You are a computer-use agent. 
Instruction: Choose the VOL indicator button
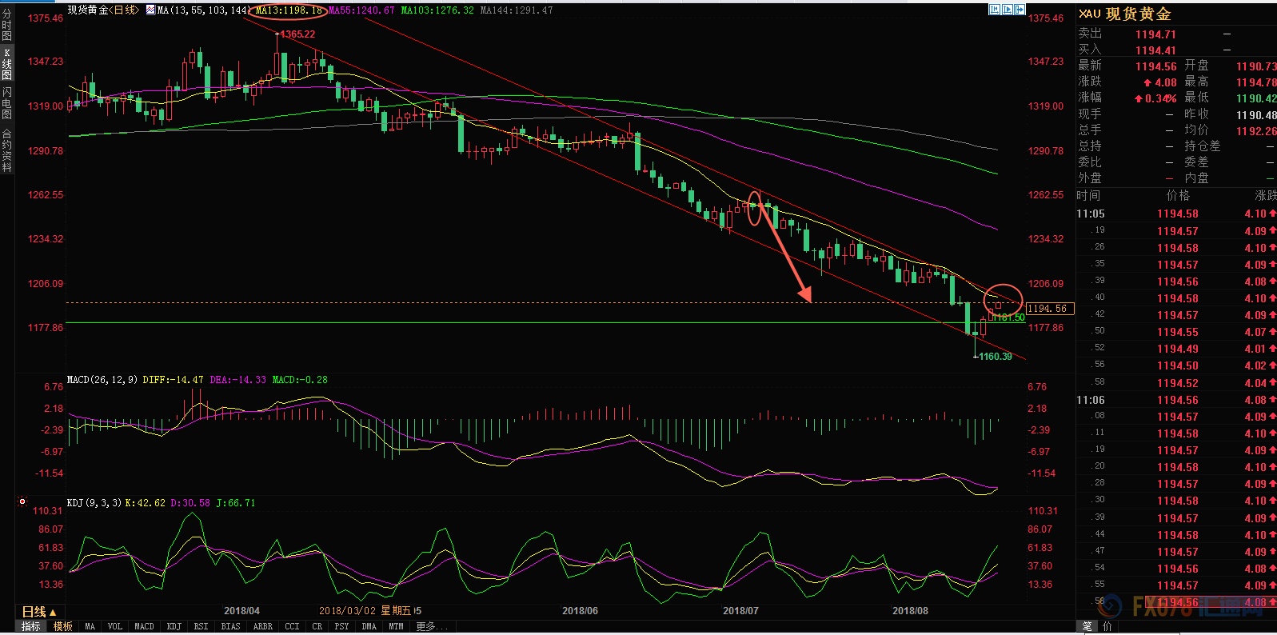[114, 626]
